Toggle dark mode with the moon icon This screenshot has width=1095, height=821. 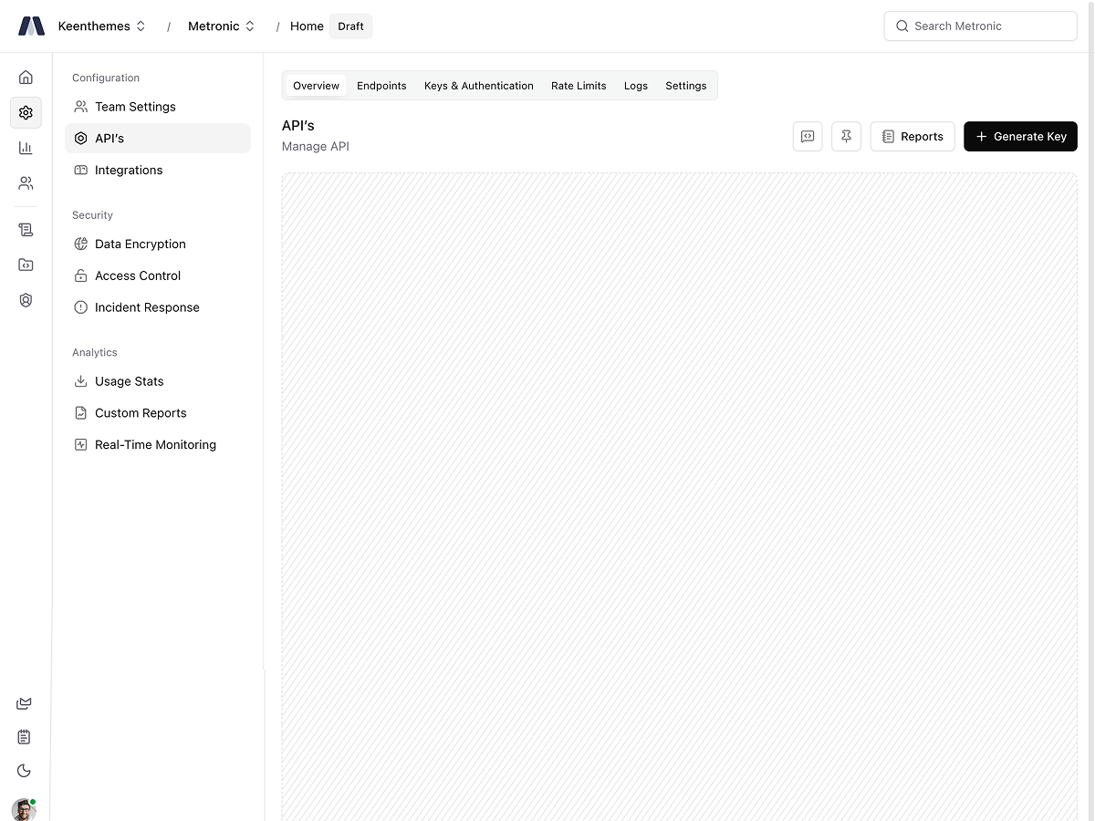click(x=25, y=771)
